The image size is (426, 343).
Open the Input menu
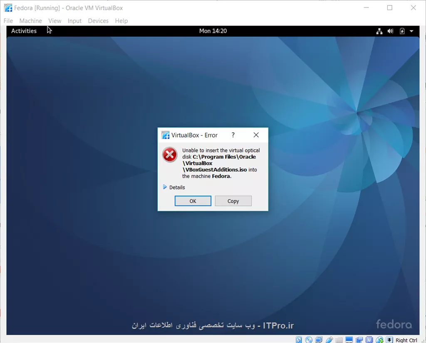point(74,21)
